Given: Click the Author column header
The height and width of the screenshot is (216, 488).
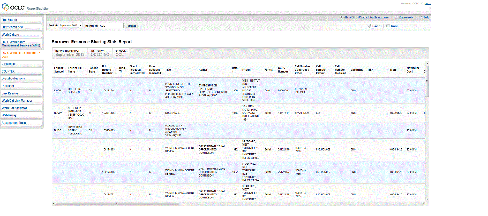Looking at the screenshot, I should (x=203, y=70).
